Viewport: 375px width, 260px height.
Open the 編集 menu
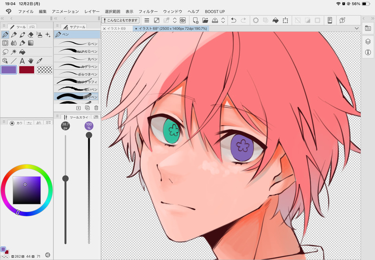tap(43, 11)
